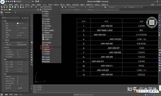This screenshot has width=161, height=96.
Task: Open the hamburger menu left of Drawing1 tab
Action: [x=2, y=12]
